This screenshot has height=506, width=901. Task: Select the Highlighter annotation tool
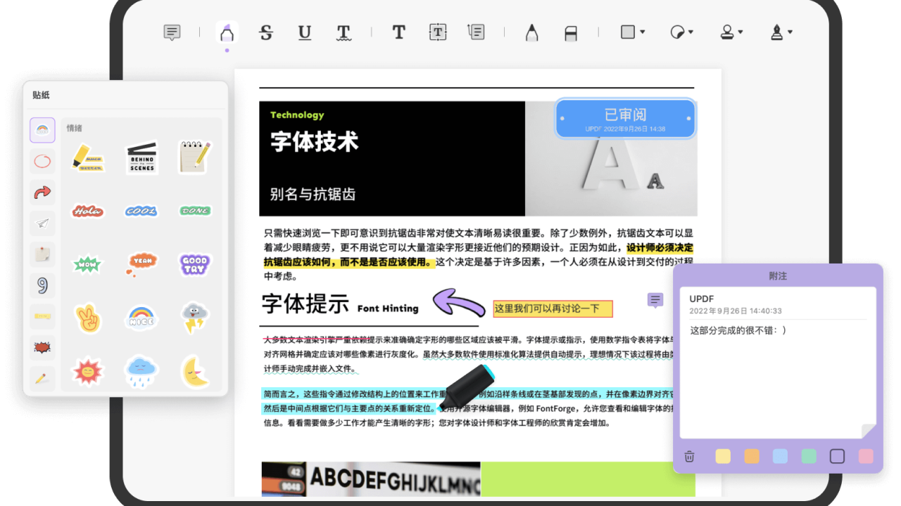tap(227, 32)
